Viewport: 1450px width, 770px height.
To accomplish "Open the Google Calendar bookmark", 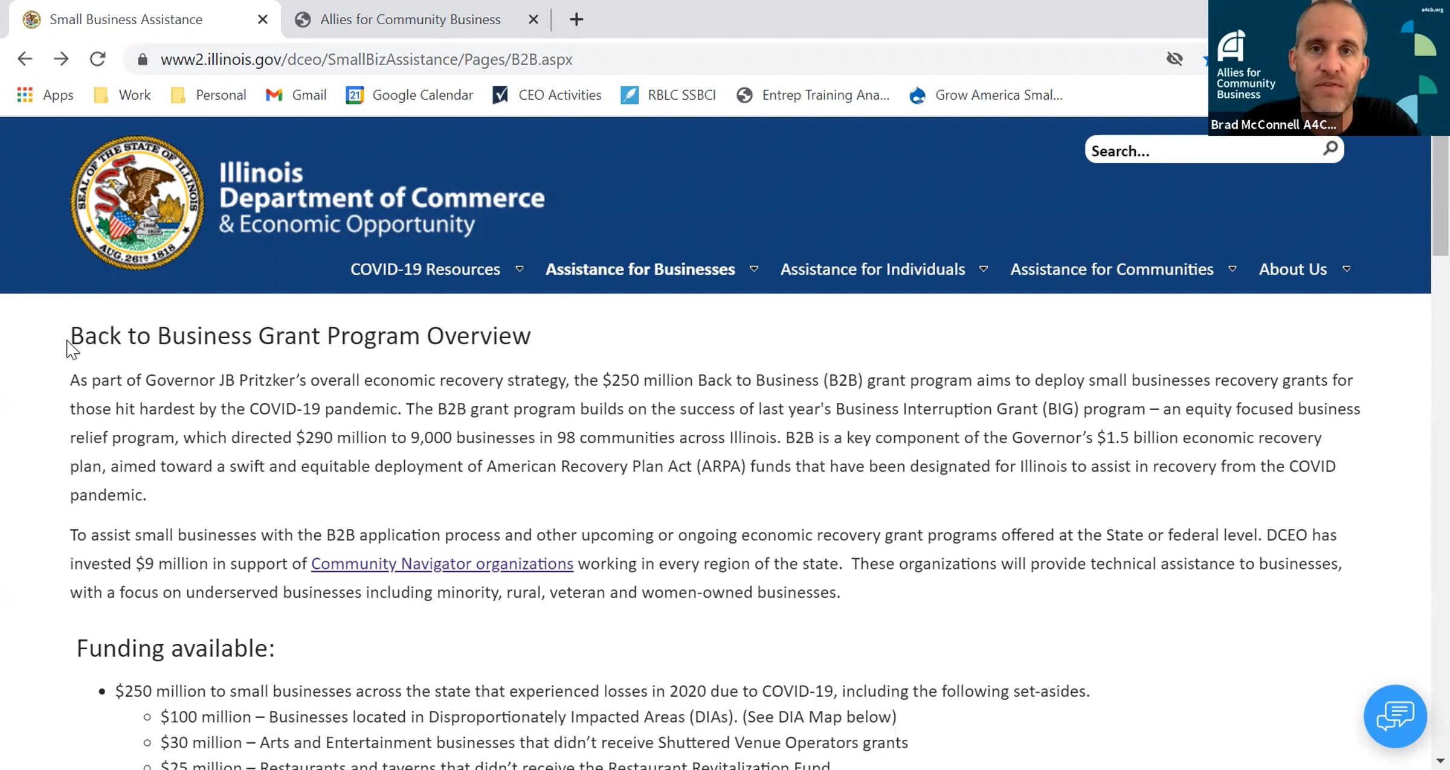I will (409, 95).
